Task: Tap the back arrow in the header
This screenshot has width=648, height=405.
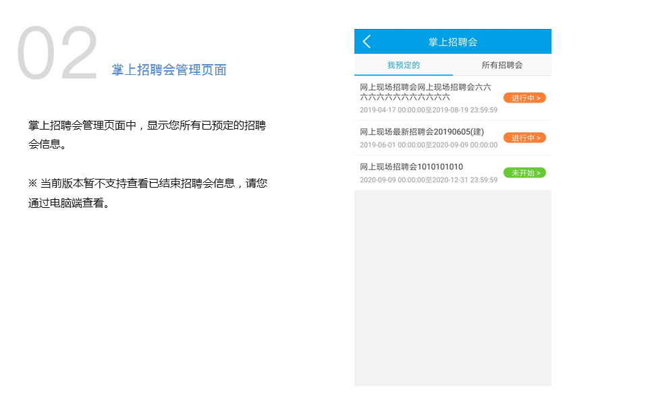Action: 367,41
